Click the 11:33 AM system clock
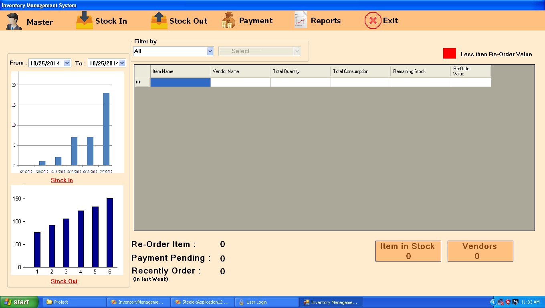Viewport: 545px width, 308px height. click(x=531, y=302)
